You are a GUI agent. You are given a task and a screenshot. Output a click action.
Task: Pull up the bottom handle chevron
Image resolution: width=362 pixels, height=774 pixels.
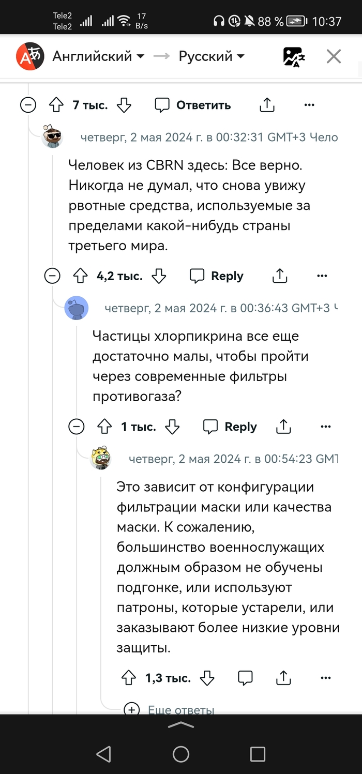[181, 725]
